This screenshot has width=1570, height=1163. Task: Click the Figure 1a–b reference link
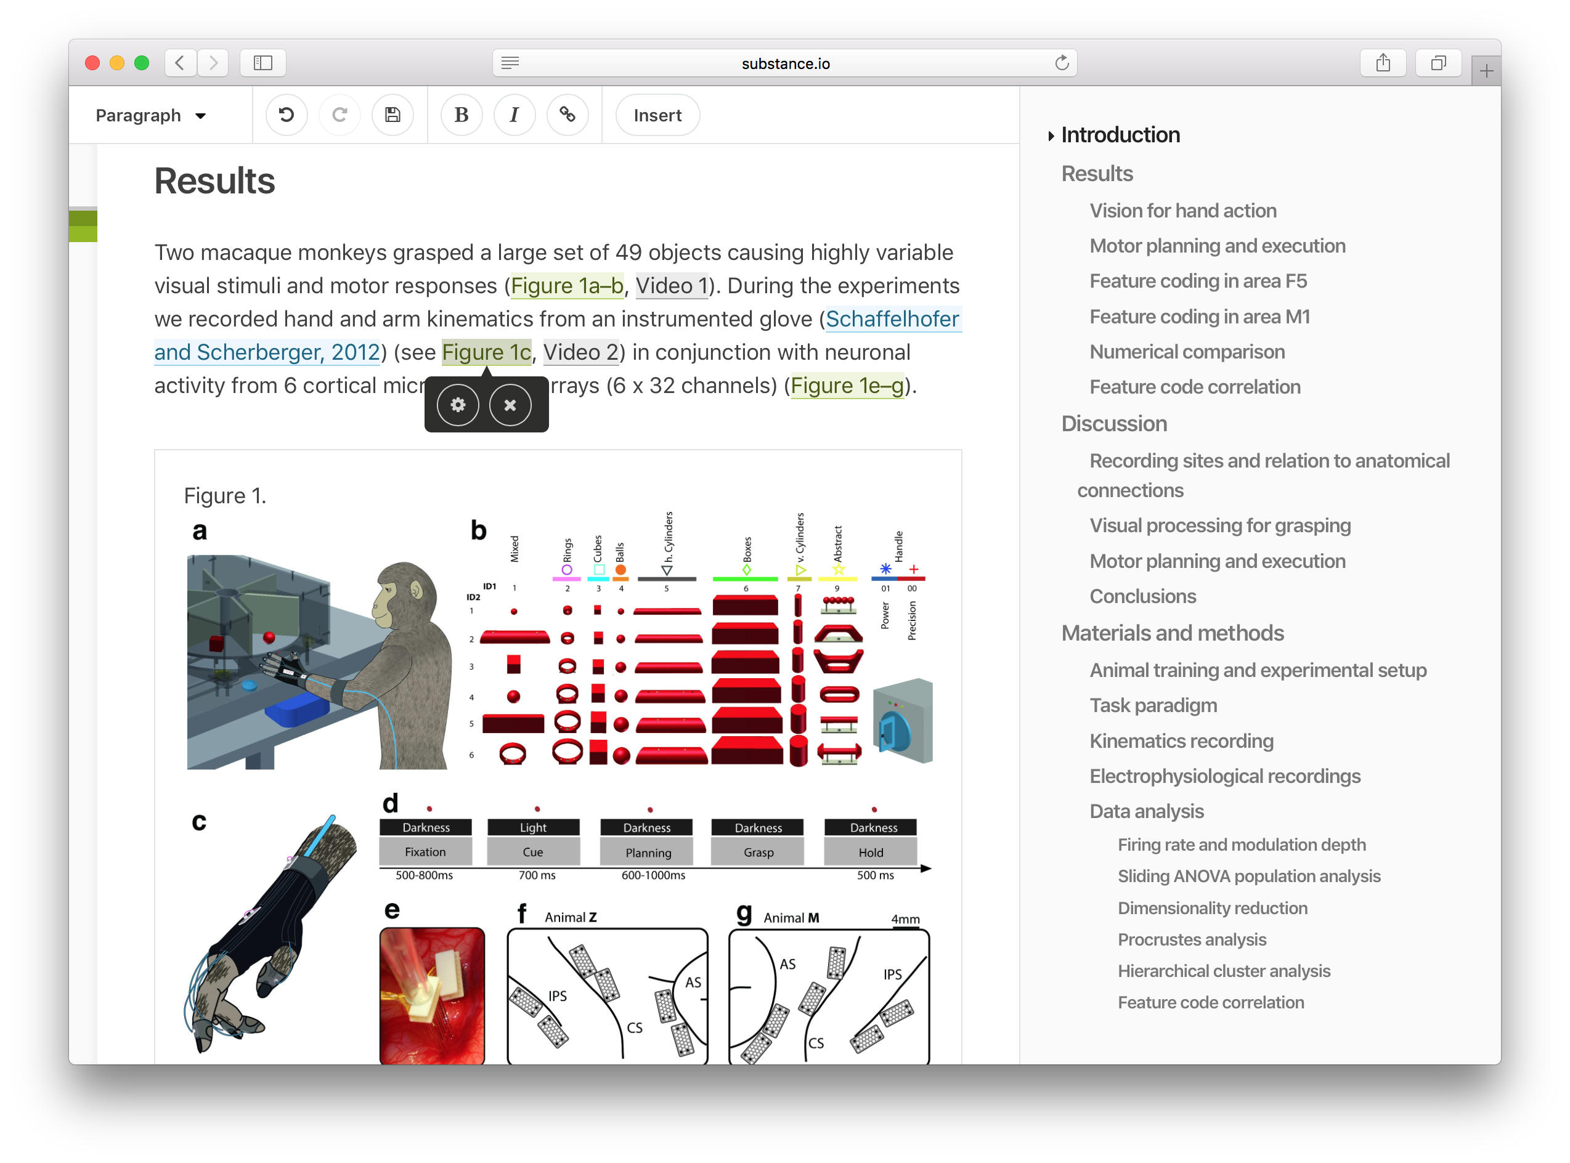[x=566, y=286]
